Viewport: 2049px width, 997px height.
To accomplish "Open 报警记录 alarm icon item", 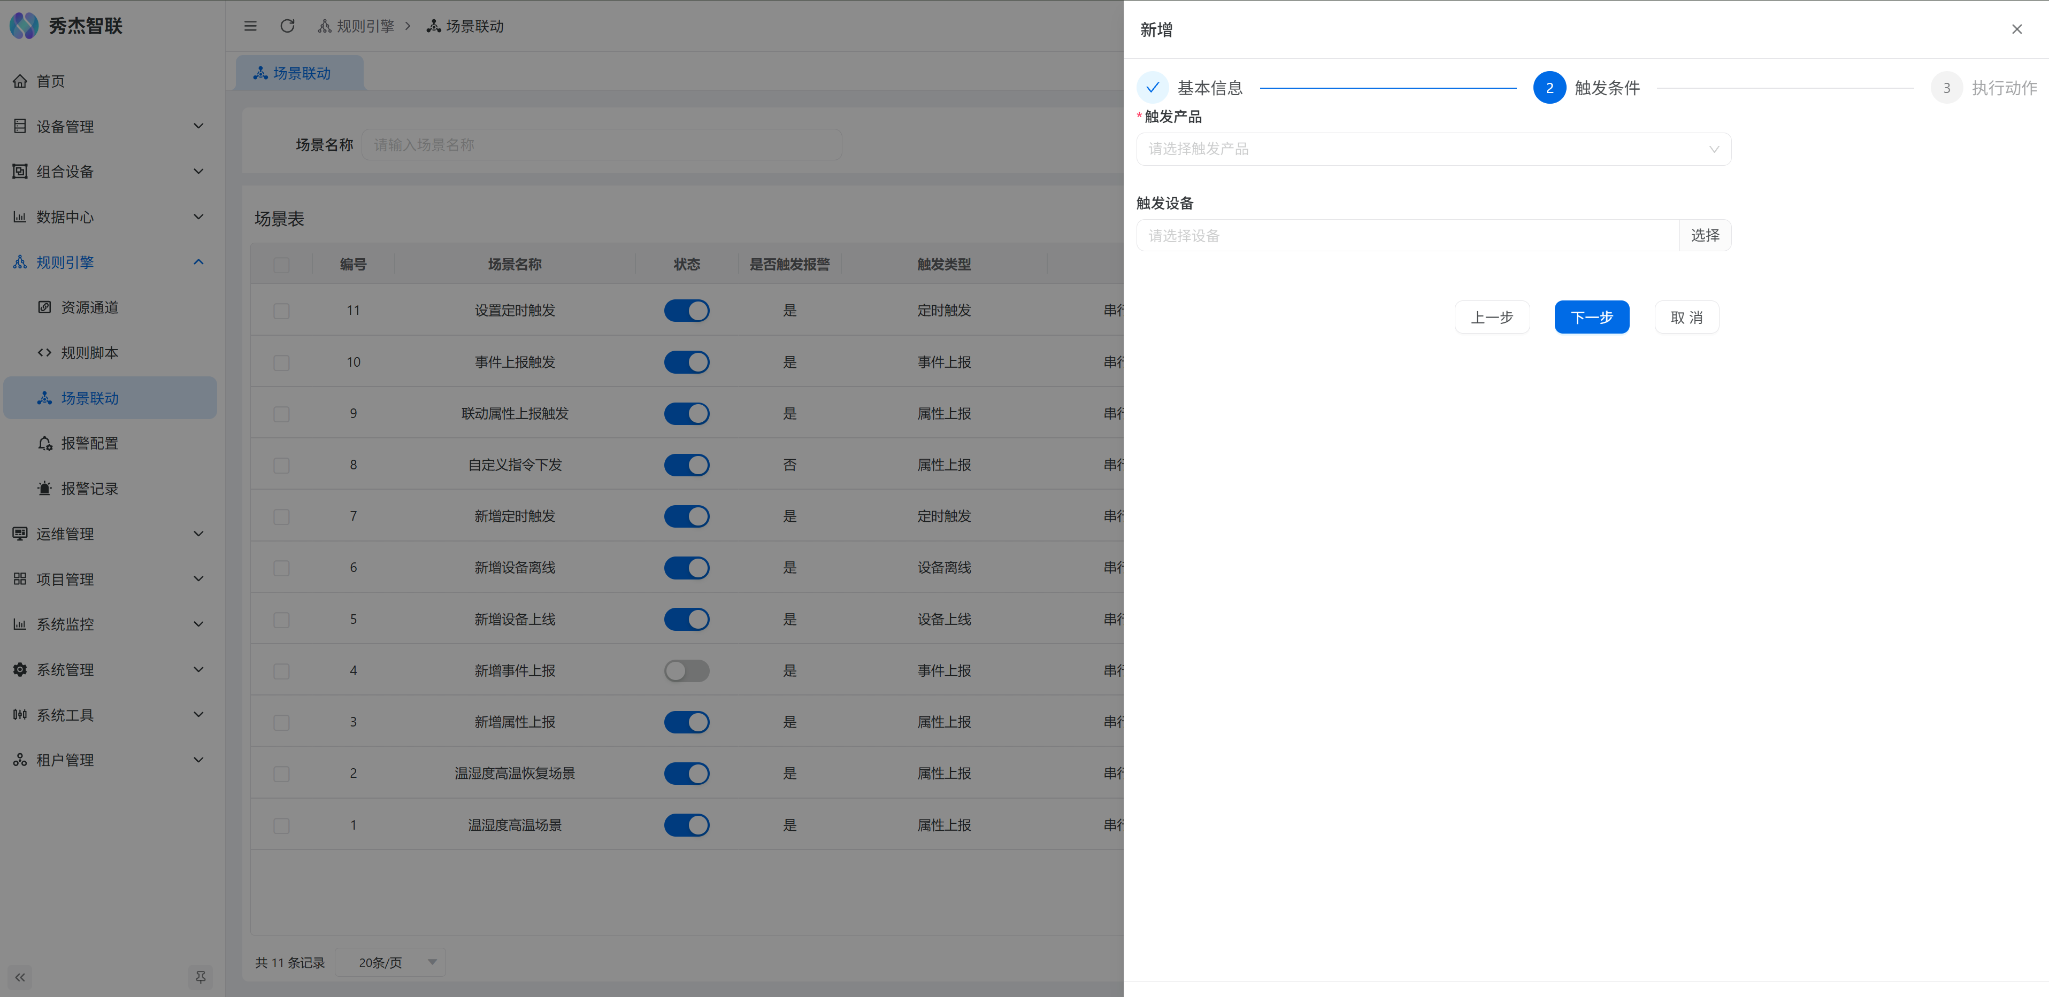I will pos(89,489).
